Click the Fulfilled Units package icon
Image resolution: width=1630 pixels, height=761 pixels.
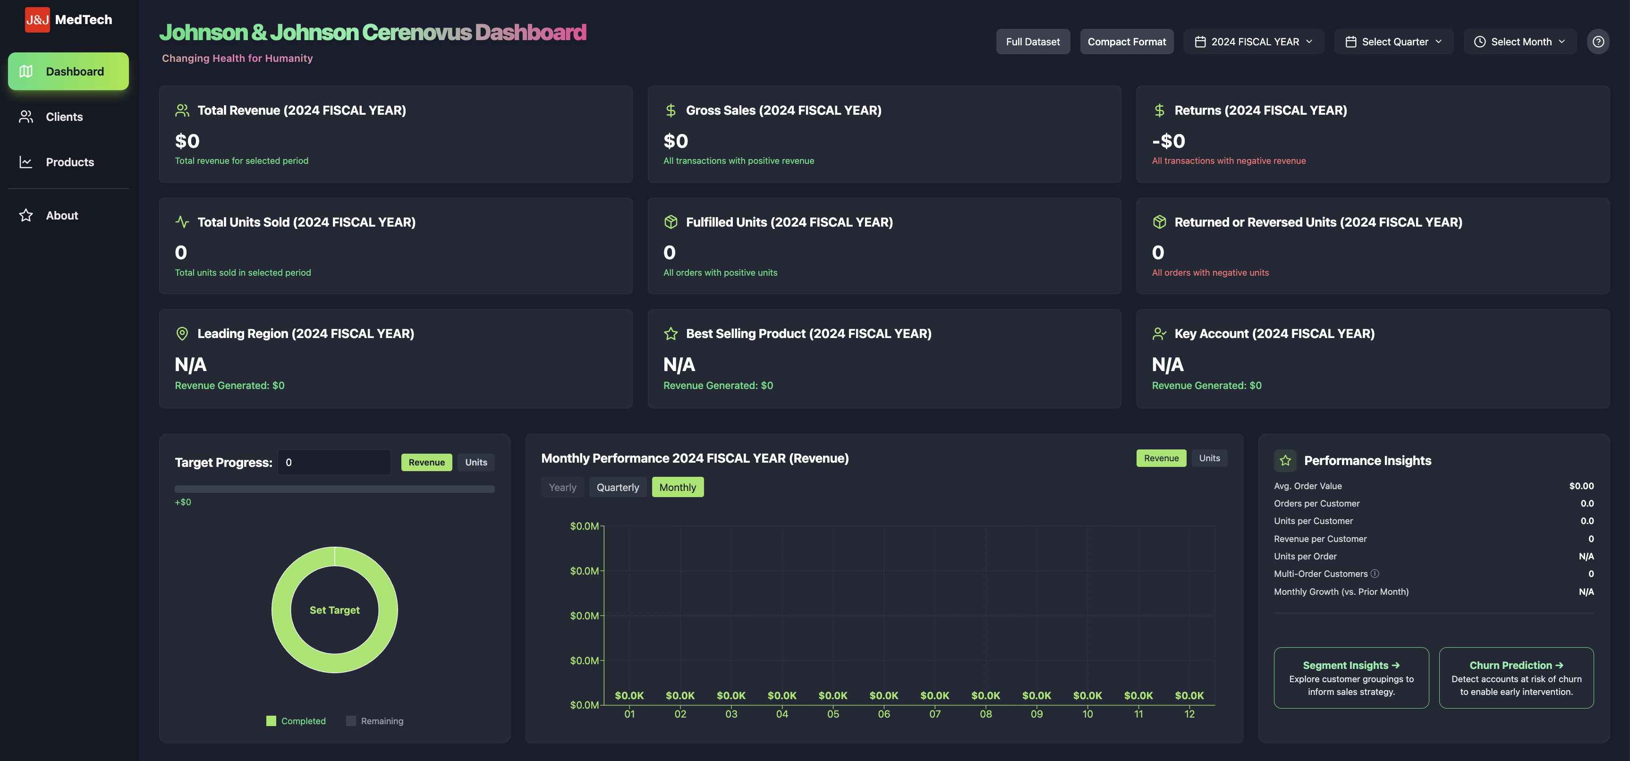coord(671,222)
